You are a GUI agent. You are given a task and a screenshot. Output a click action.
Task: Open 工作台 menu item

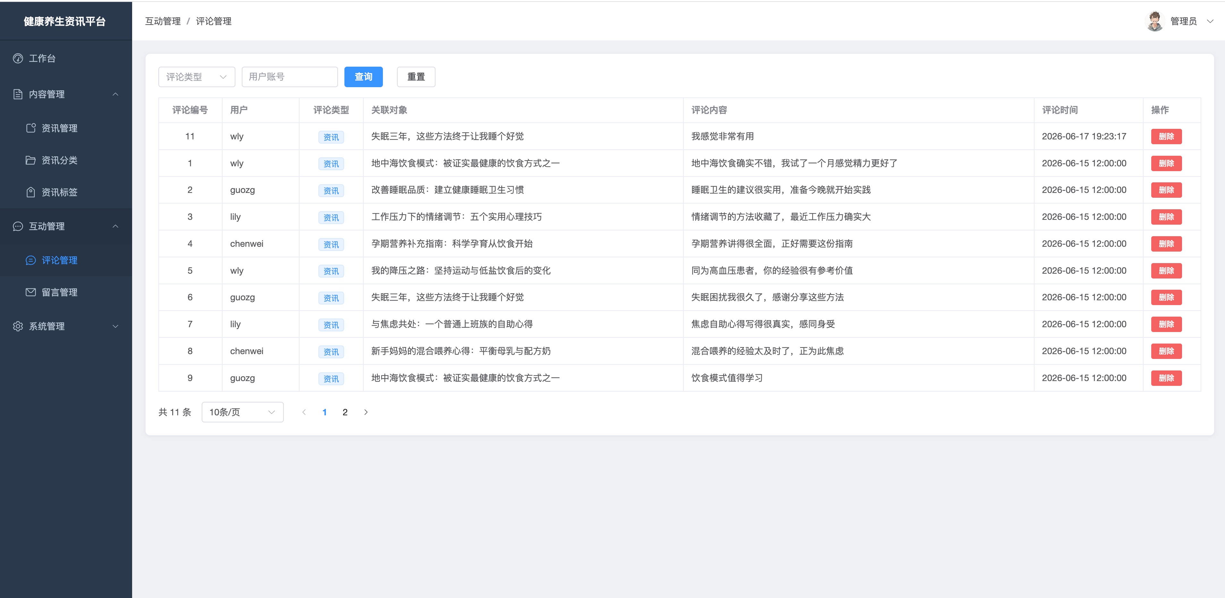[x=66, y=58]
